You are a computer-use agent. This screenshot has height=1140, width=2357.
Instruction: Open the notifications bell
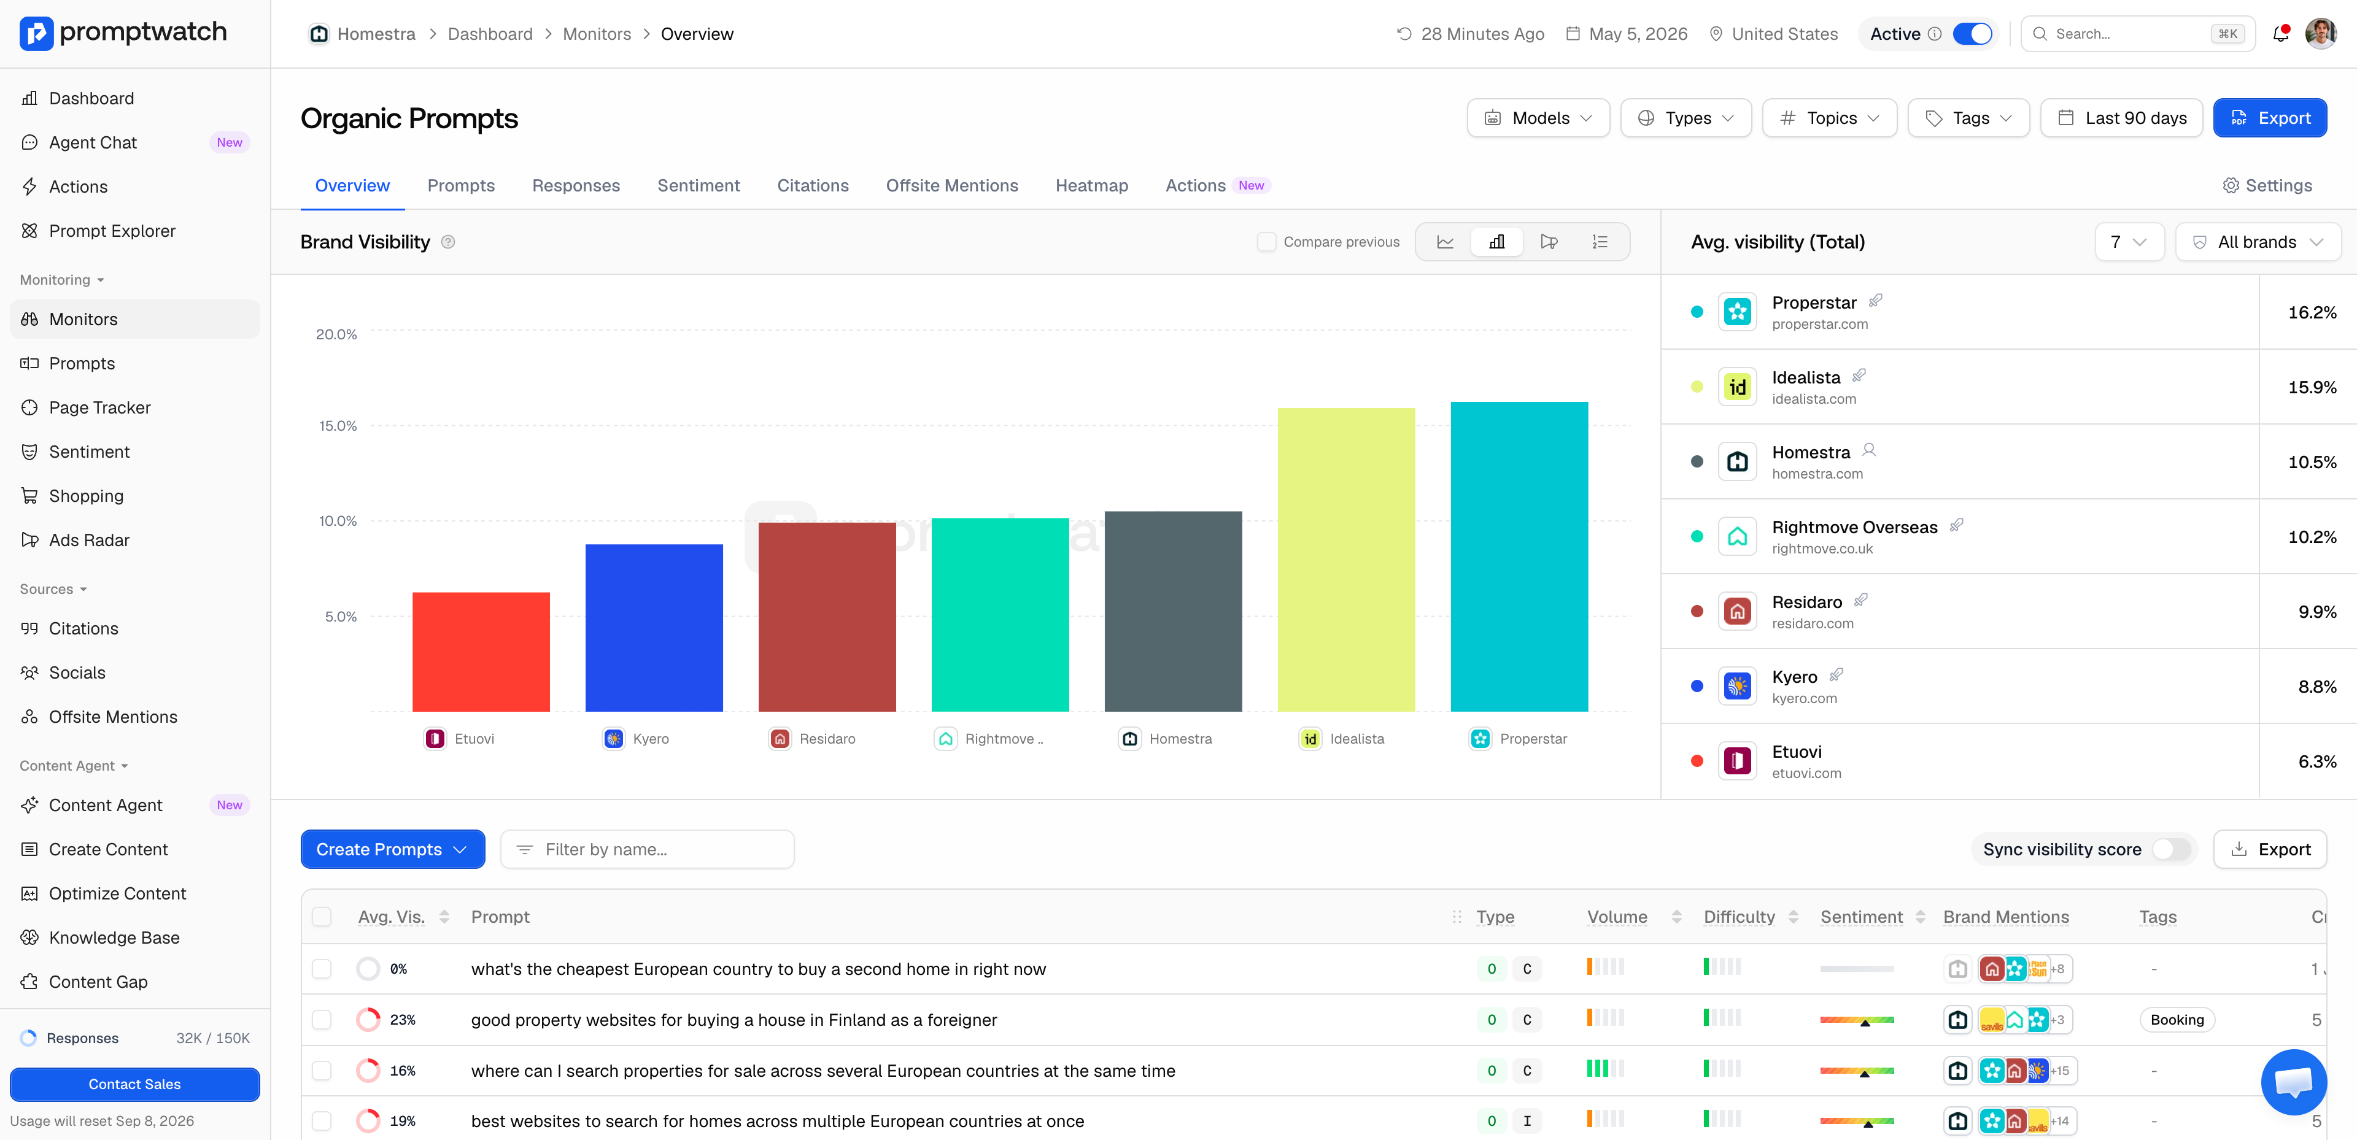[x=2281, y=34]
